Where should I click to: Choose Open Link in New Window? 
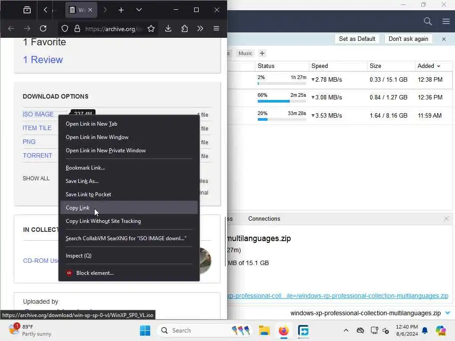[x=129, y=137]
